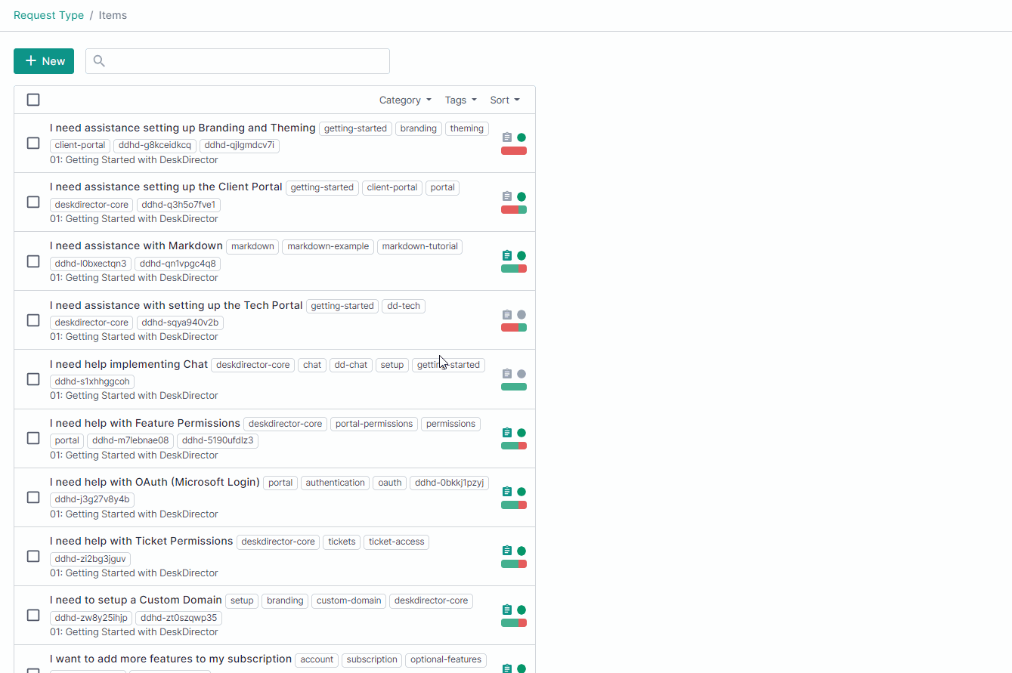Click the all-green access bar in Chat row
This screenshot has width=1012, height=673.
514,387
